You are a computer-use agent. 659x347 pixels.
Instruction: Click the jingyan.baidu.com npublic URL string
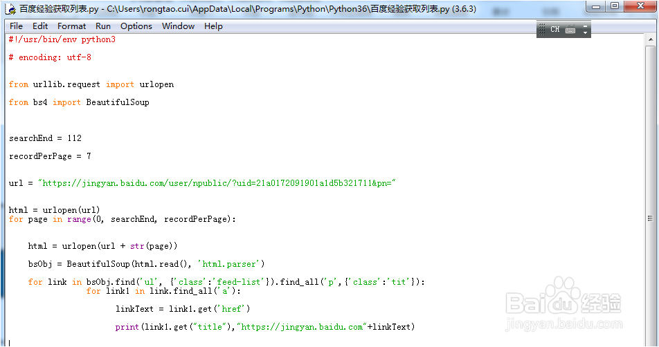pos(217,183)
